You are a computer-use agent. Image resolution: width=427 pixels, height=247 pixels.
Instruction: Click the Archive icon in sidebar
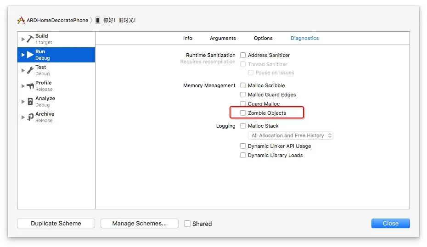(x=30, y=117)
